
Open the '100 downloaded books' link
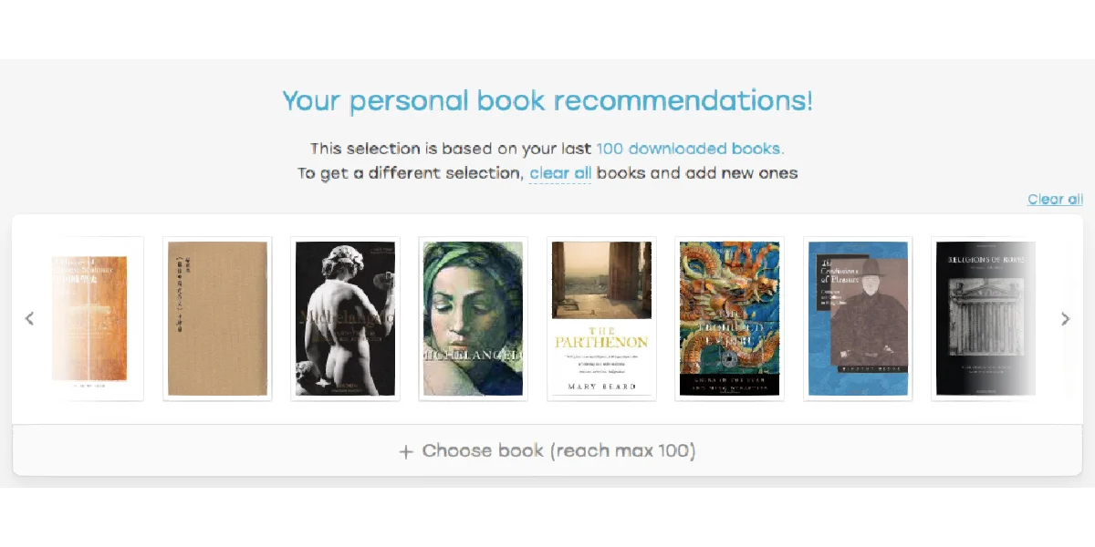(690, 149)
